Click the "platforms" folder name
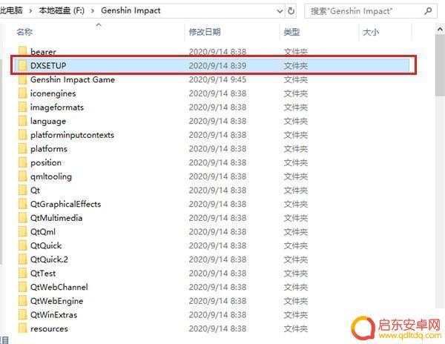This screenshot has width=445, height=344. point(49,149)
